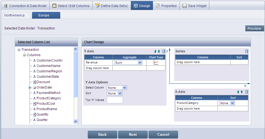Change the Revenue line chart type icon
265x139 pixels.
pos(156,63)
